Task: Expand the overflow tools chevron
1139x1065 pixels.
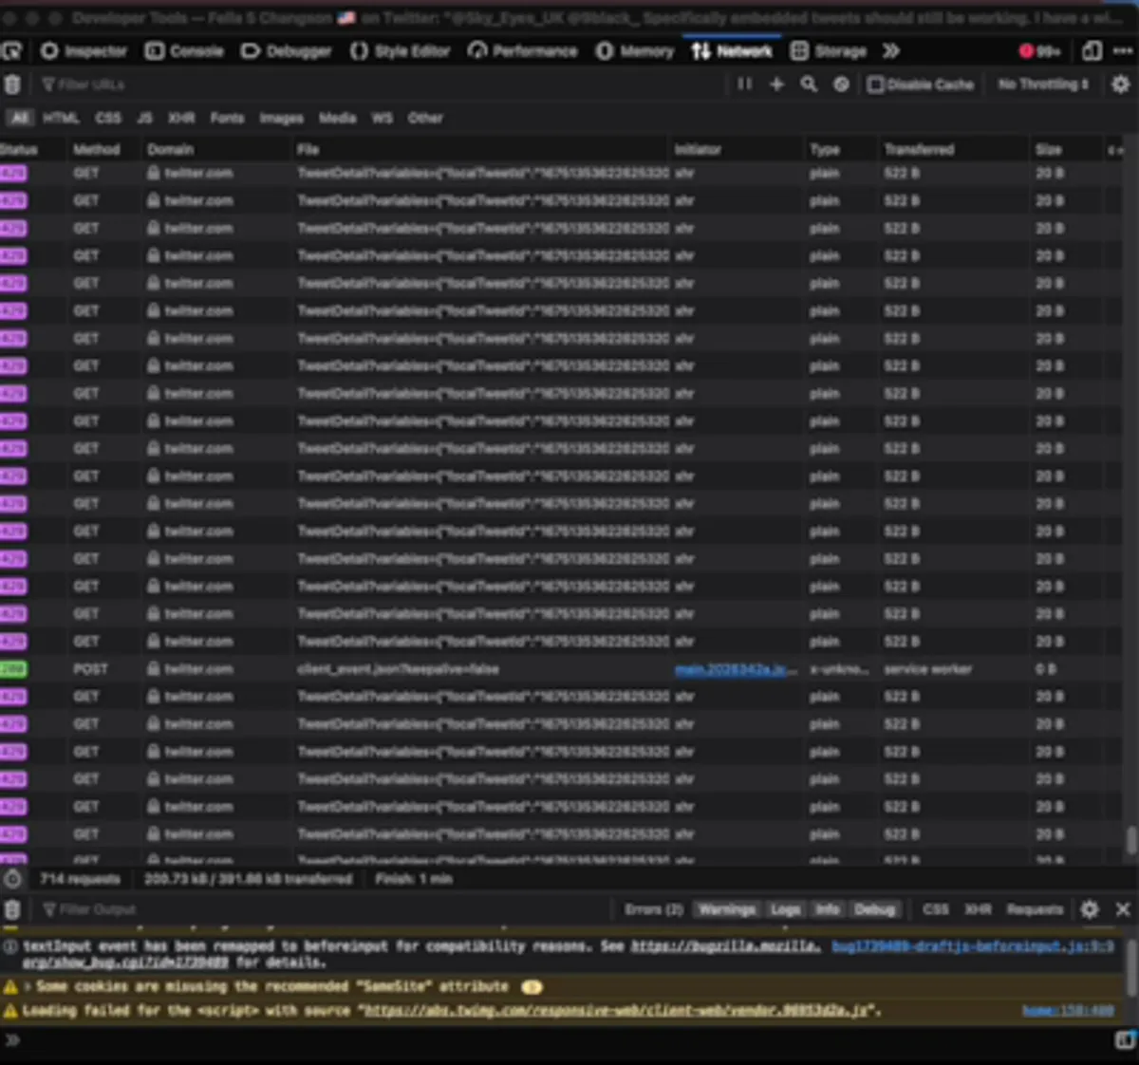Action: coord(890,51)
